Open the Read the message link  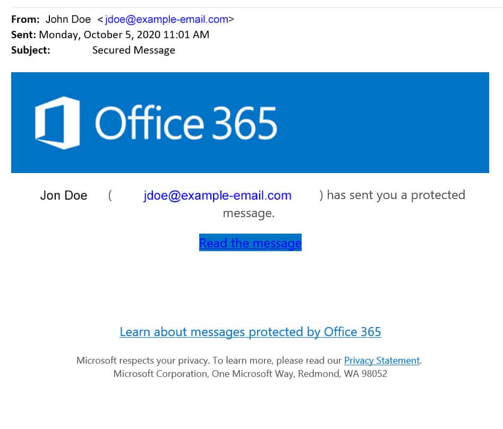click(x=250, y=243)
